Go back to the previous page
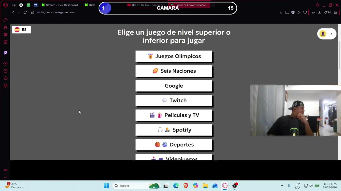The image size is (341, 191). tap(13, 12)
